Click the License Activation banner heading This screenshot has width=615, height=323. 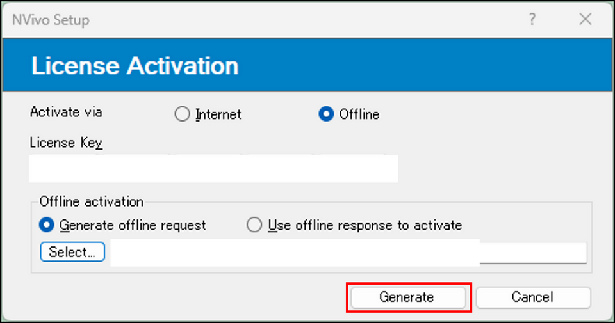pyautogui.click(x=135, y=65)
